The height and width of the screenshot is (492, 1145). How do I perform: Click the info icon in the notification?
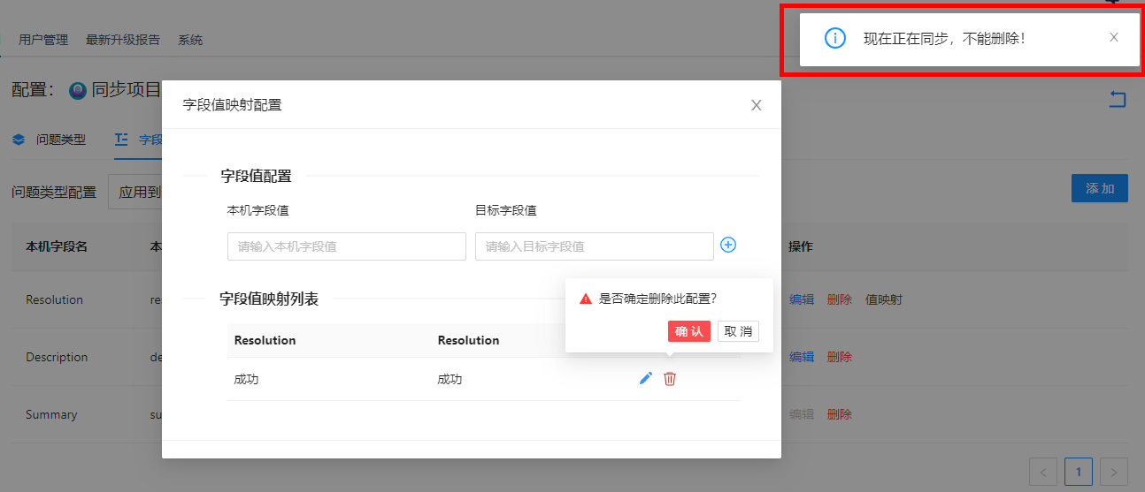[834, 38]
